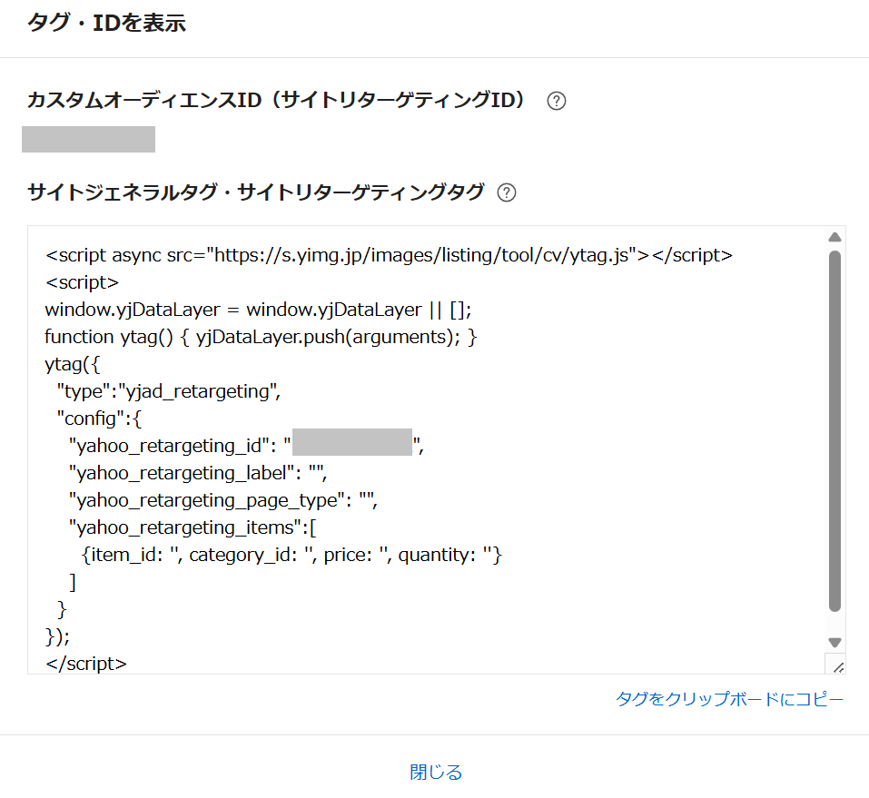Click scrollbar down arrow in tag code box
This screenshot has width=869, height=798.
tap(834, 642)
